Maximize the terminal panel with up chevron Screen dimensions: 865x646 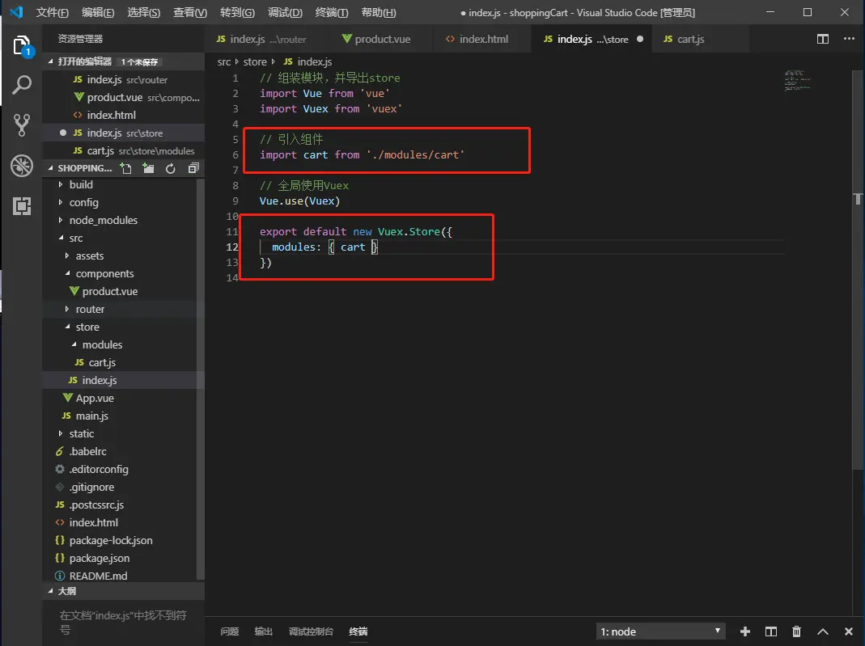(x=823, y=631)
